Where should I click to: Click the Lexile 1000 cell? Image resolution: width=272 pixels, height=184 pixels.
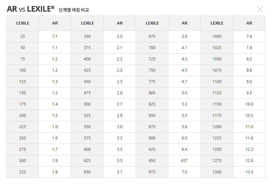click(217, 36)
